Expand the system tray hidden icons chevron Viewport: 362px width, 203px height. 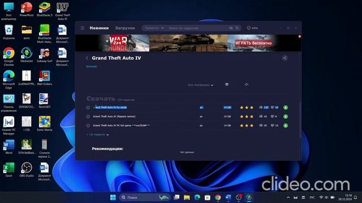(x=288, y=197)
